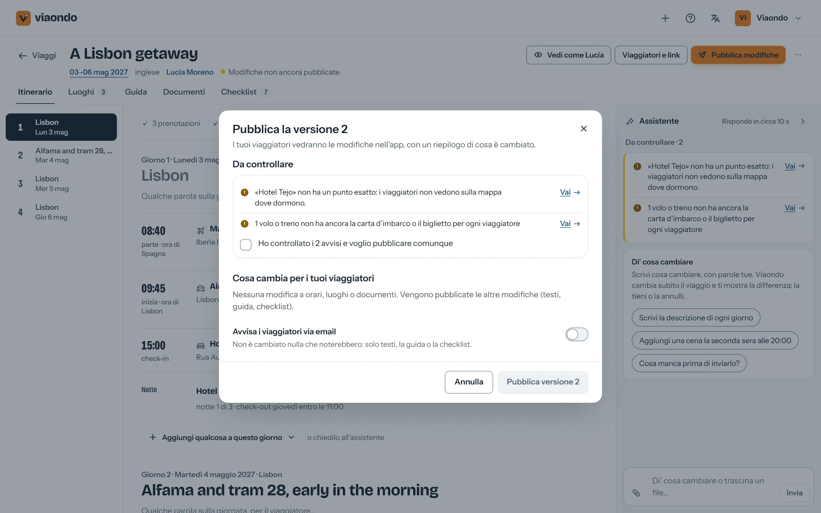Check 'Ho controllato i 2 avvisi' checkbox
Image resolution: width=821 pixels, height=513 pixels.
[246, 245]
